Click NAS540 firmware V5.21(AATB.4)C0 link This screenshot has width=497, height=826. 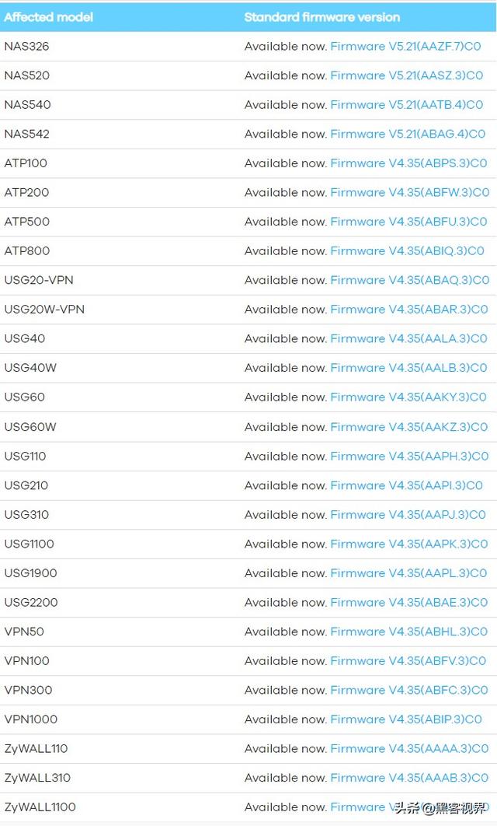coord(406,105)
